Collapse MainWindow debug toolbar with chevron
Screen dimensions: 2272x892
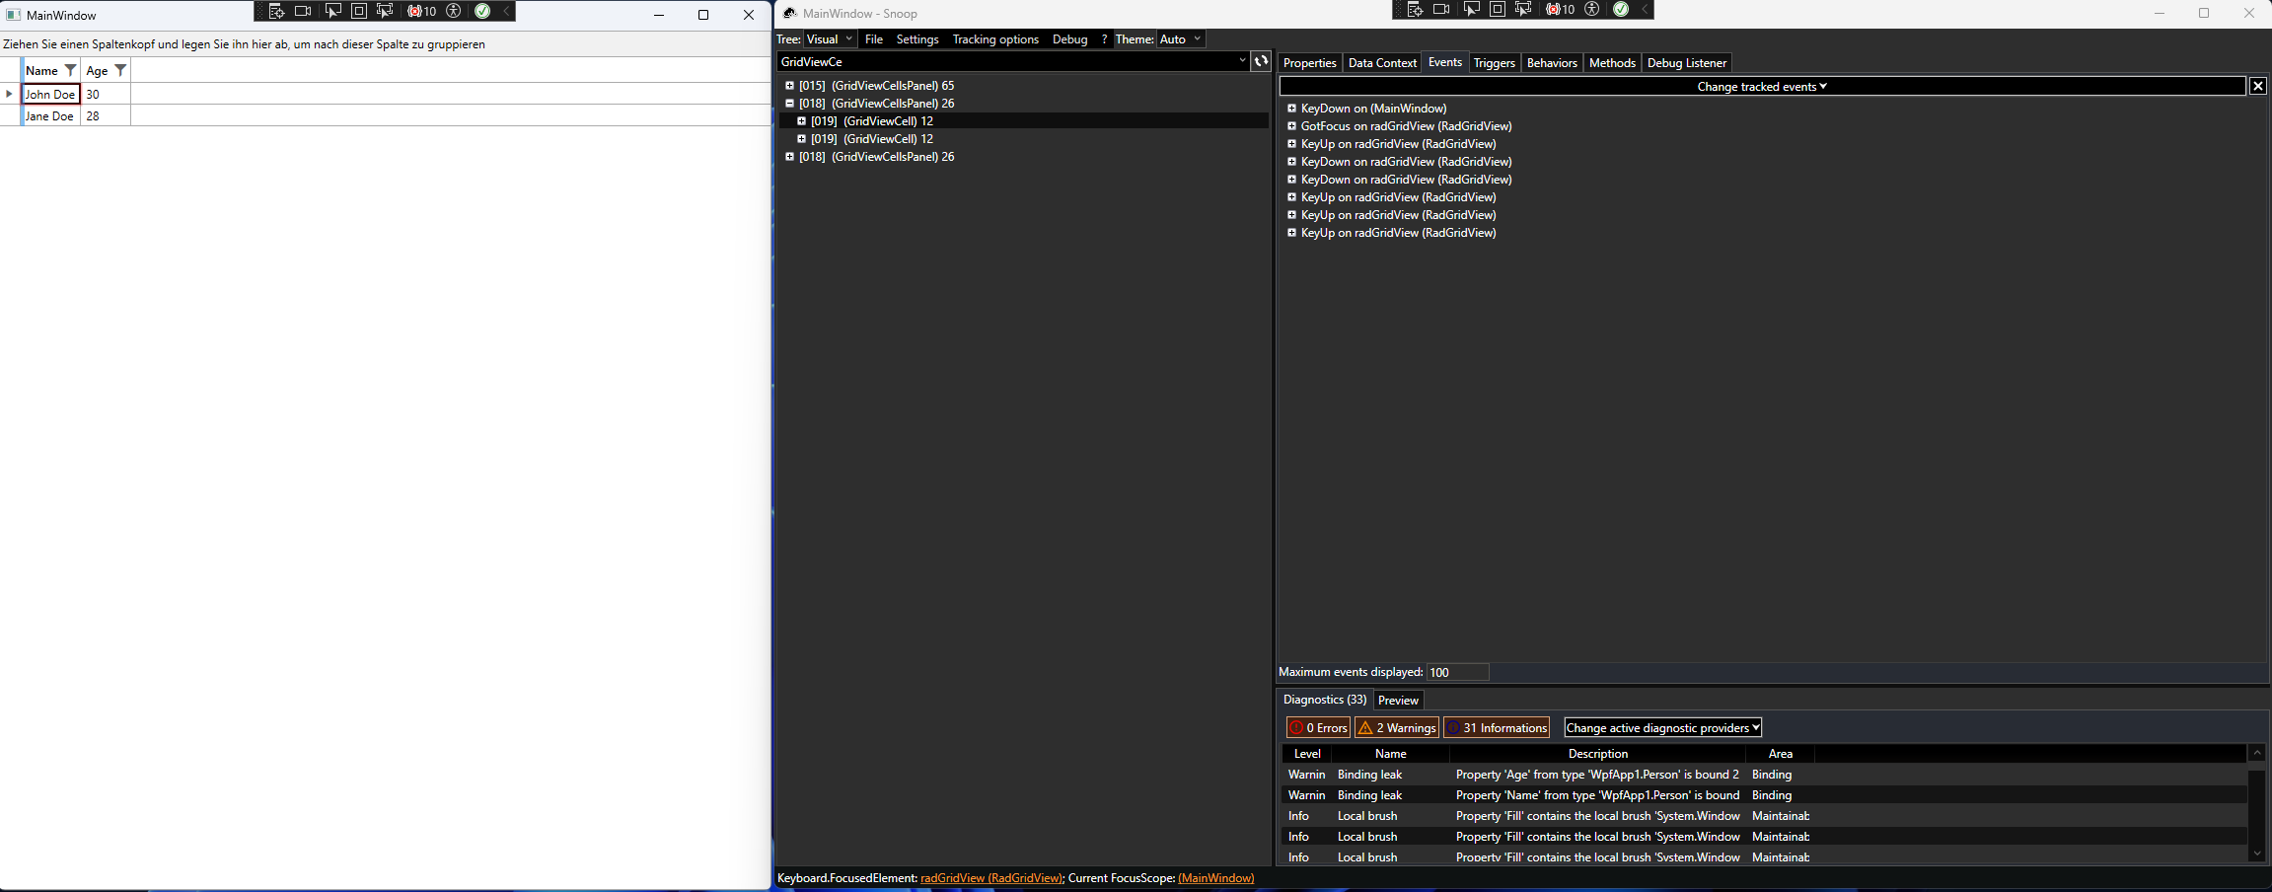pyautogui.click(x=506, y=11)
